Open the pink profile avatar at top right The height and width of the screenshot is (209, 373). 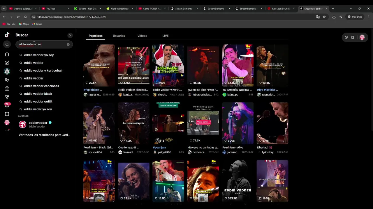coord(362,37)
